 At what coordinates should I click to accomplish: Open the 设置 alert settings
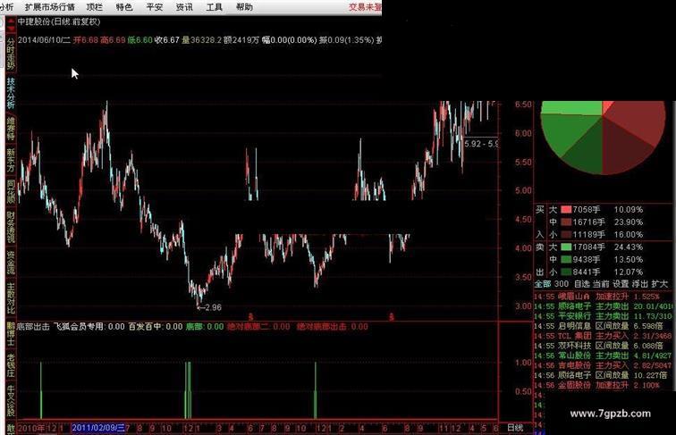[x=621, y=284]
